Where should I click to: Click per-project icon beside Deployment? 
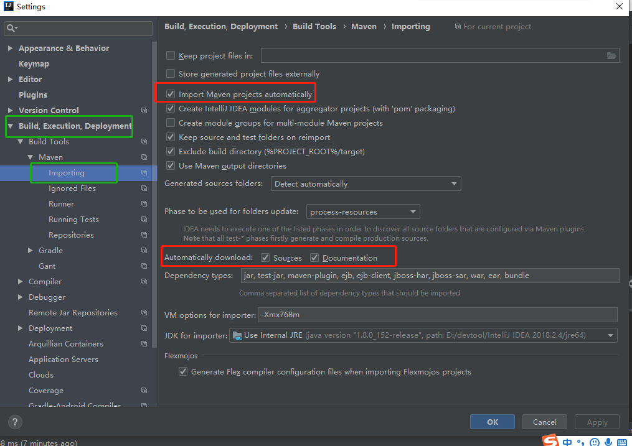point(144,328)
